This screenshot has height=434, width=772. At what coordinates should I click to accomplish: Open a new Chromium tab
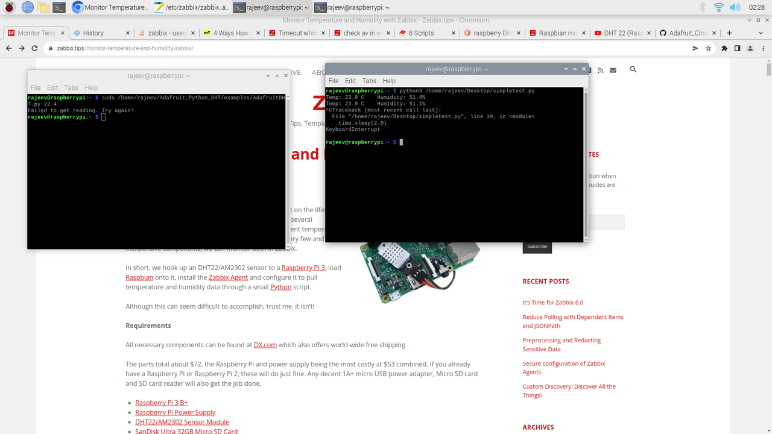click(729, 33)
